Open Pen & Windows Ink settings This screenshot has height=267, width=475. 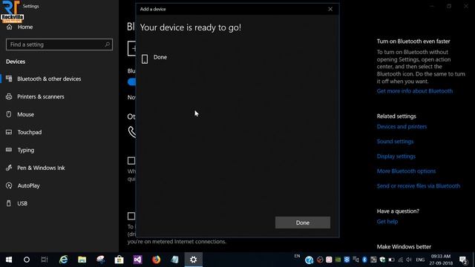pyautogui.click(x=41, y=168)
